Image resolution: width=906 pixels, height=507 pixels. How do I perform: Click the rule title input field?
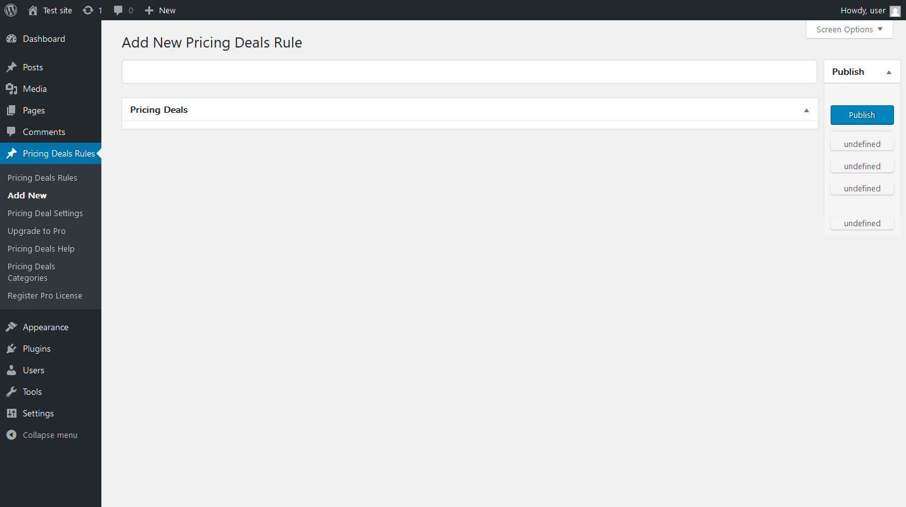tap(469, 72)
